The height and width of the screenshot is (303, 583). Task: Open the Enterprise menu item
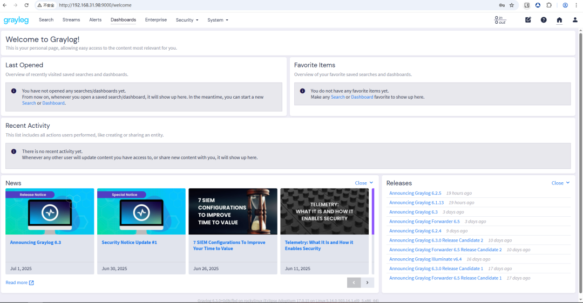156,20
